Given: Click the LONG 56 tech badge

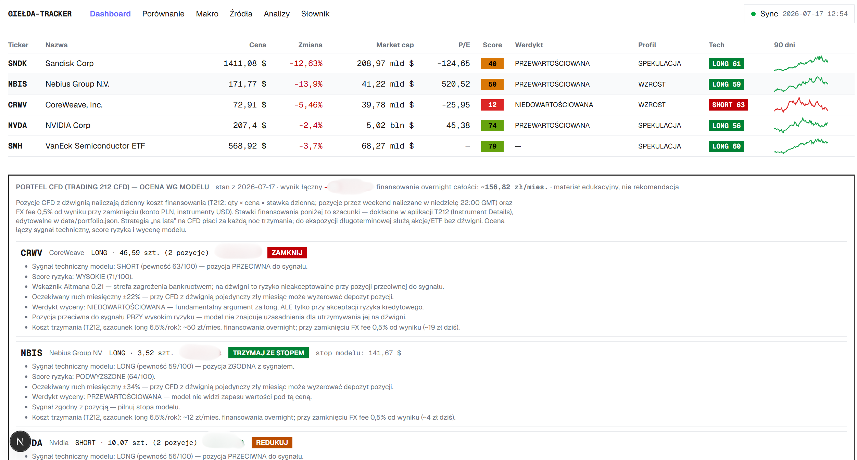Looking at the screenshot, I should click(726, 126).
